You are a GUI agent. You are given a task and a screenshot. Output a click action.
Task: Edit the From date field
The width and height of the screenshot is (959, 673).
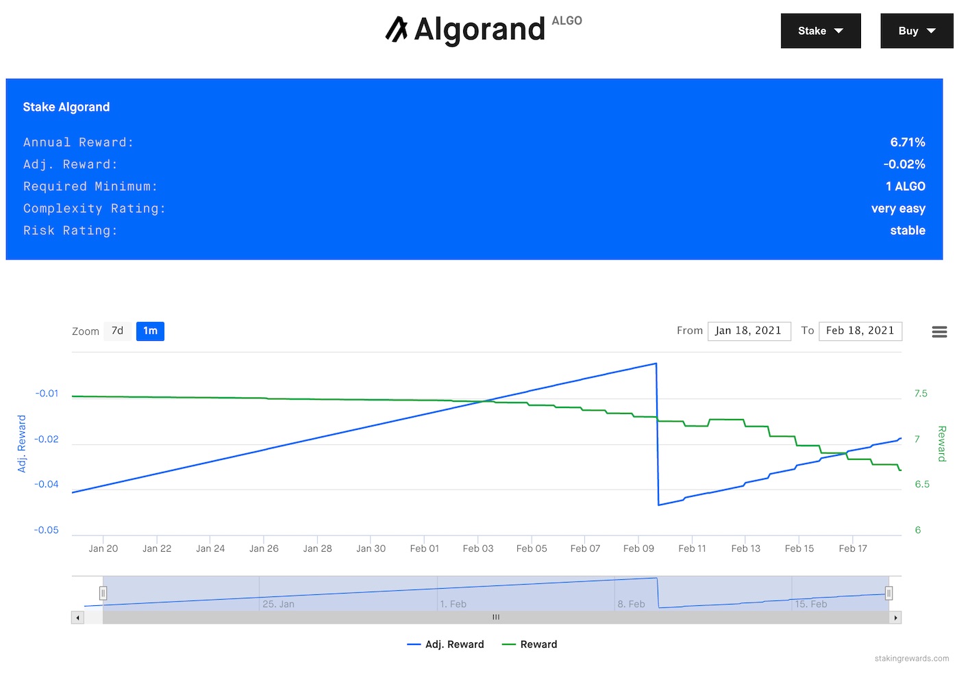[x=749, y=331]
